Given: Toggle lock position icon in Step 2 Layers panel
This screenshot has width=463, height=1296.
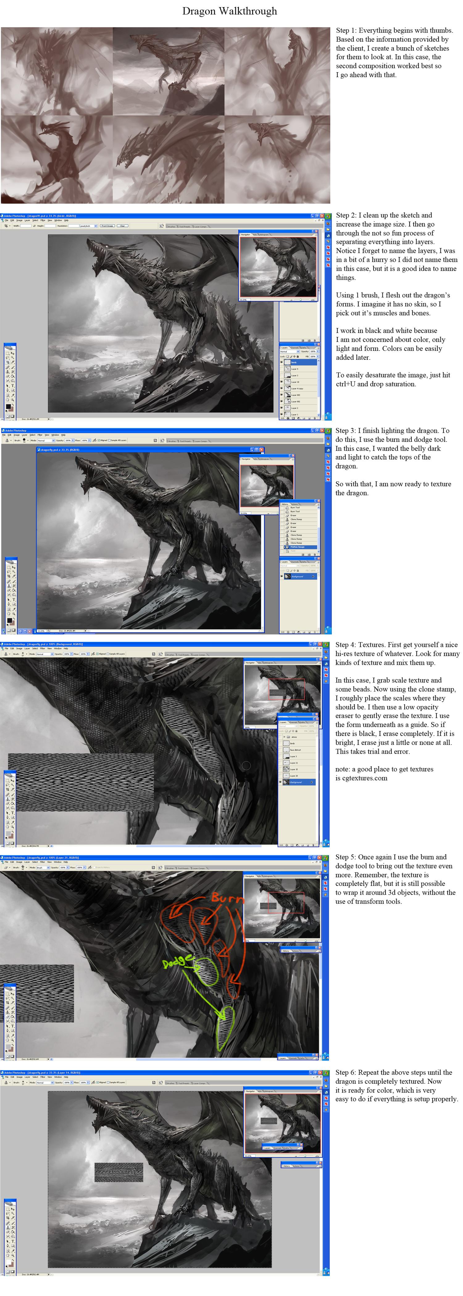Looking at the screenshot, I should tap(294, 357).
